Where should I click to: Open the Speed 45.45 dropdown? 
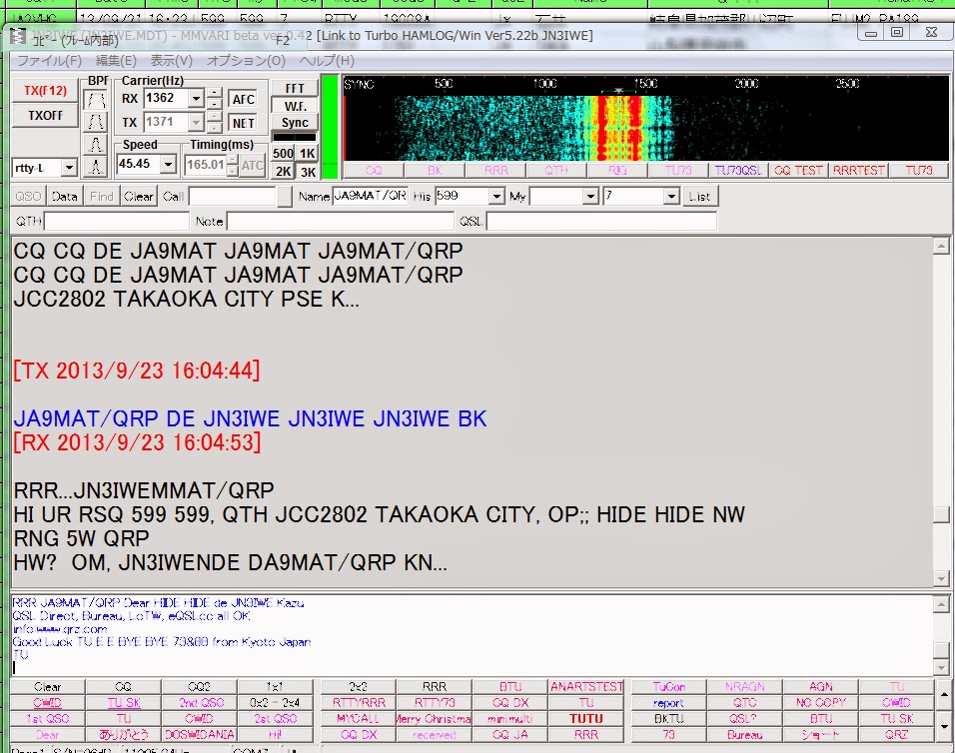click(x=167, y=164)
